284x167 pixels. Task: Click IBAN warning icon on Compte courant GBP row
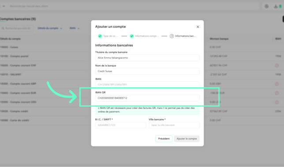coord(277,84)
